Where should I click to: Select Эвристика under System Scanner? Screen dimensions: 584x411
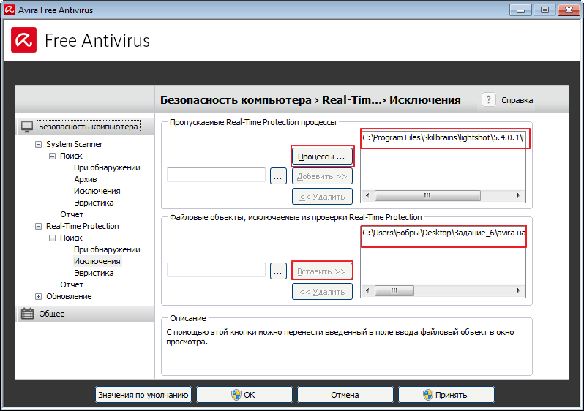pyautogui.click(x=94, y=203)
